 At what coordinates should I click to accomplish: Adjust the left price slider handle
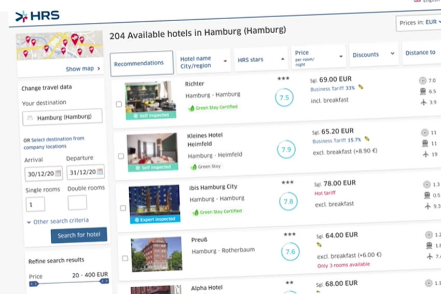34,284
